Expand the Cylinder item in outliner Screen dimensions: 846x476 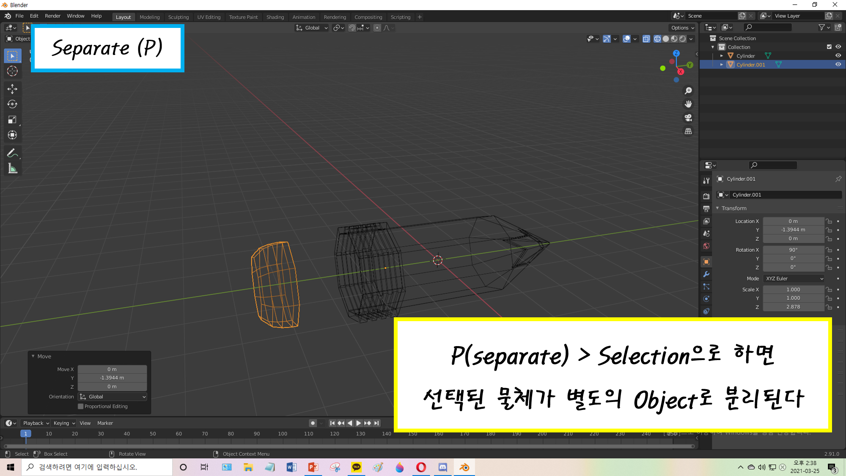(722, 56)
